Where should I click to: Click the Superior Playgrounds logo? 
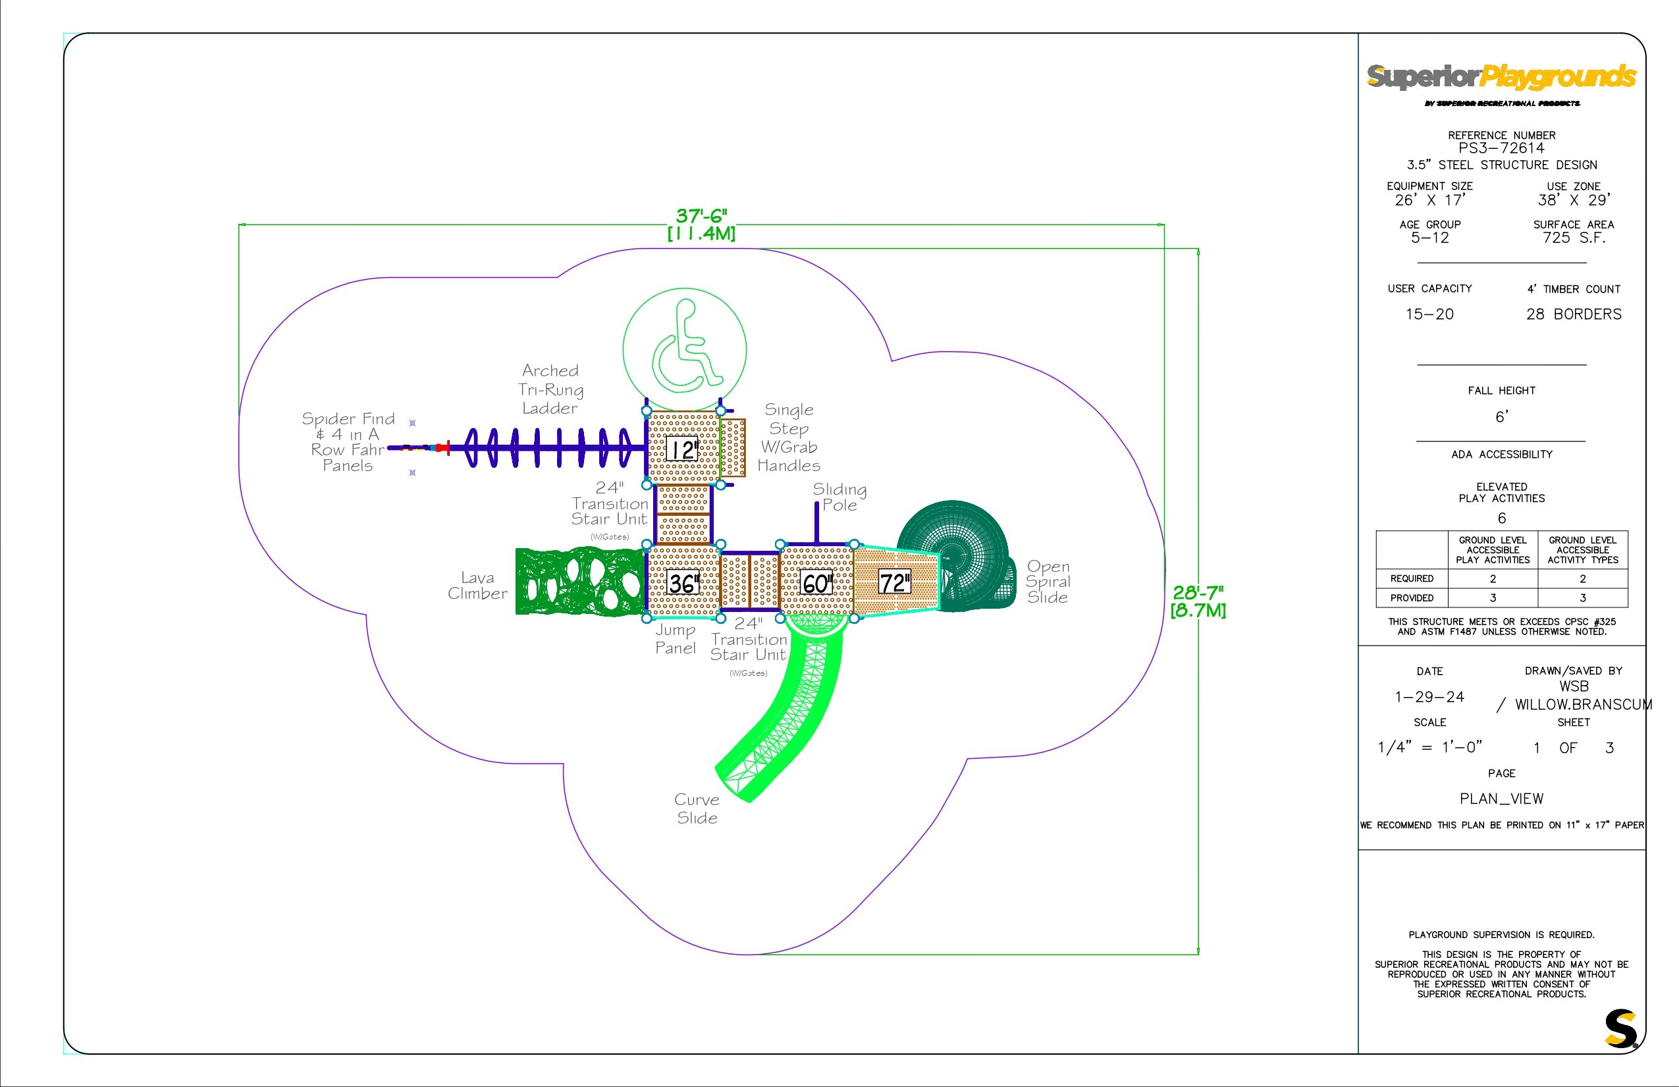[1501, 76]
